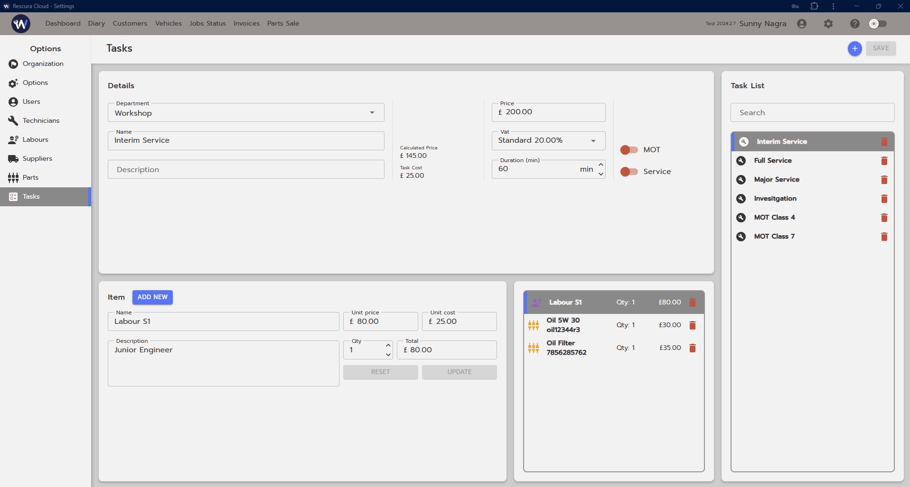Decrease the item Qty

coord(388,355)
